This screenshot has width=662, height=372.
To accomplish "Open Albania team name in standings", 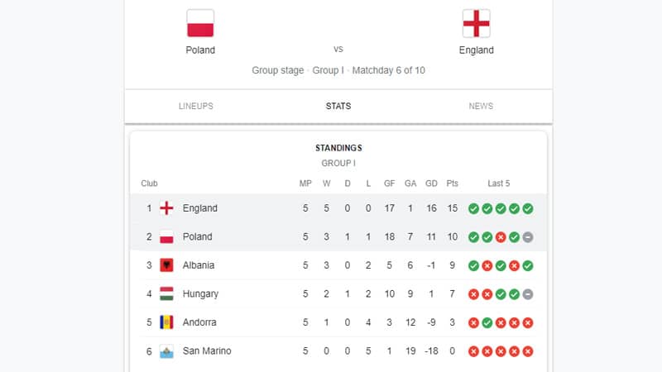I will click(199, 265).
